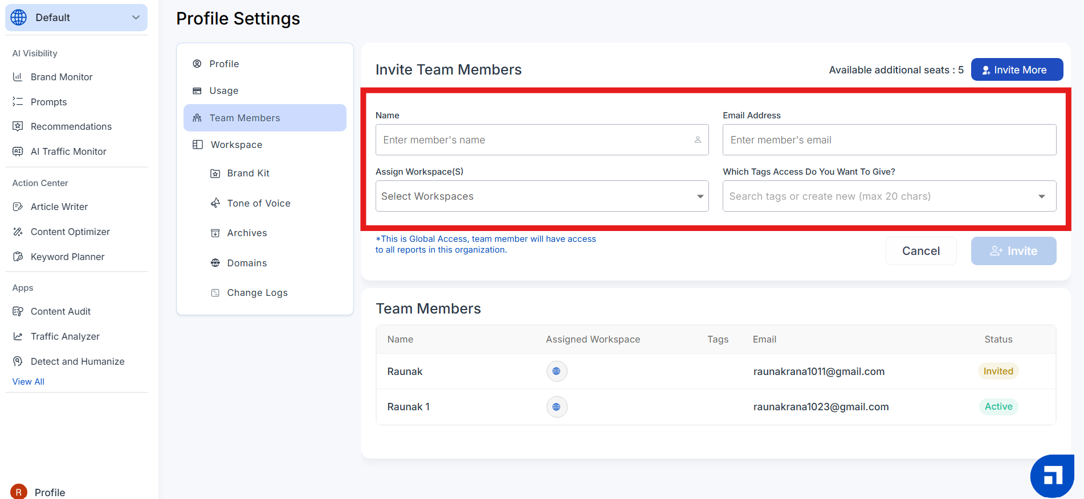
Task: Expand the tags access dropdown arrow
Action: (x=1041, y=196)
